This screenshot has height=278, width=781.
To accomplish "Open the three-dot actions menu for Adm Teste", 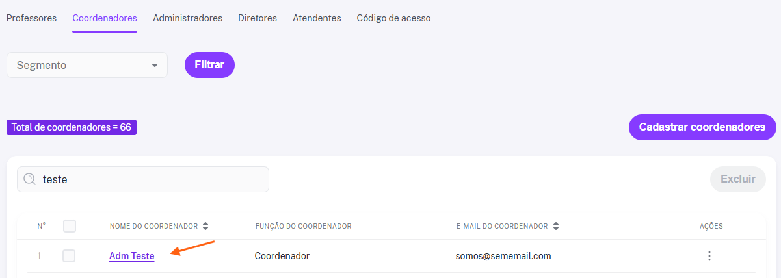I will coord(709,256).
